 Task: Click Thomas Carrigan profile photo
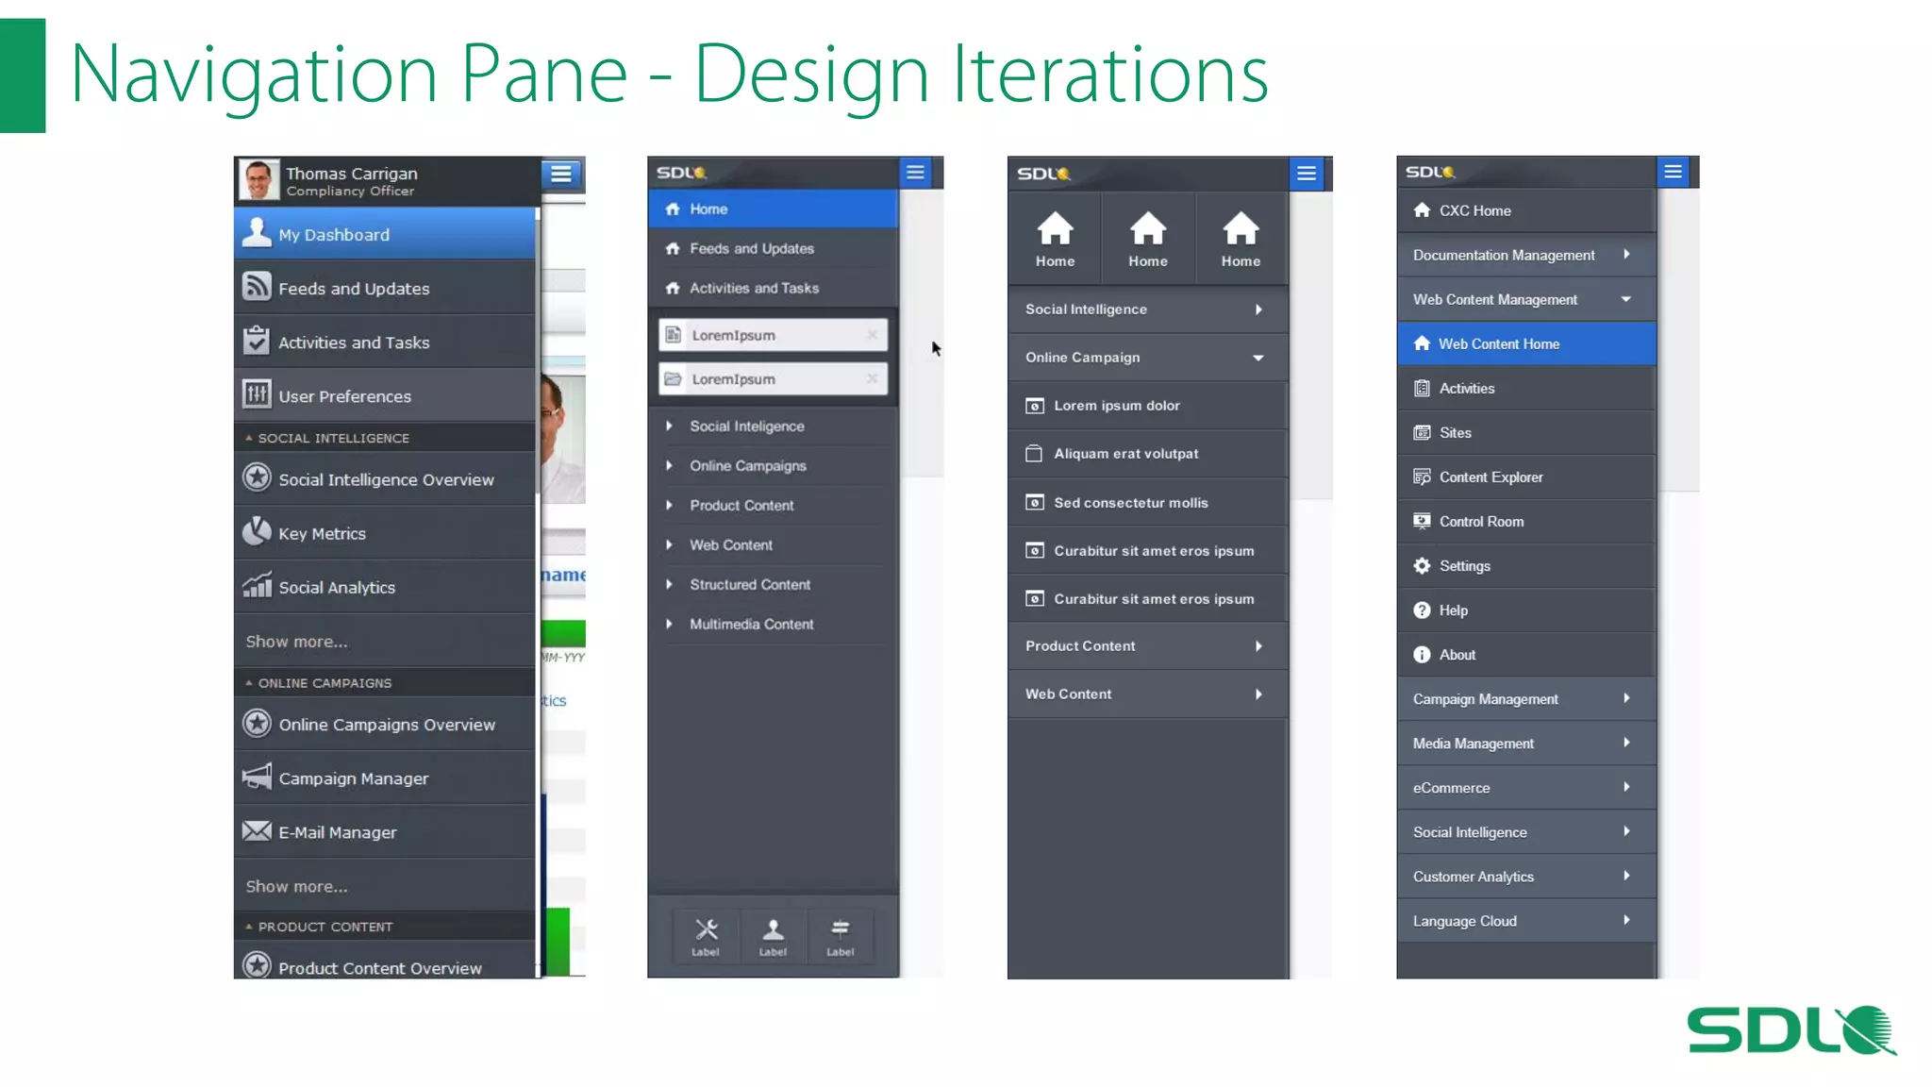[x=258, y=179]
